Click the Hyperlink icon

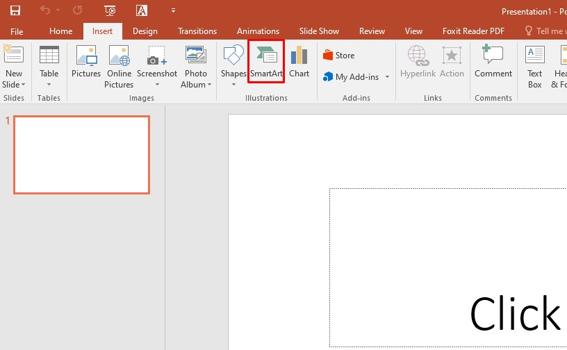pyautogui.click(x=418, y=56)
